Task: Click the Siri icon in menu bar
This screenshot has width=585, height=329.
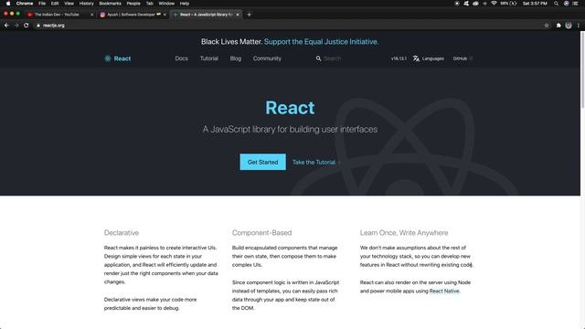Action: (x=566, y=4)
